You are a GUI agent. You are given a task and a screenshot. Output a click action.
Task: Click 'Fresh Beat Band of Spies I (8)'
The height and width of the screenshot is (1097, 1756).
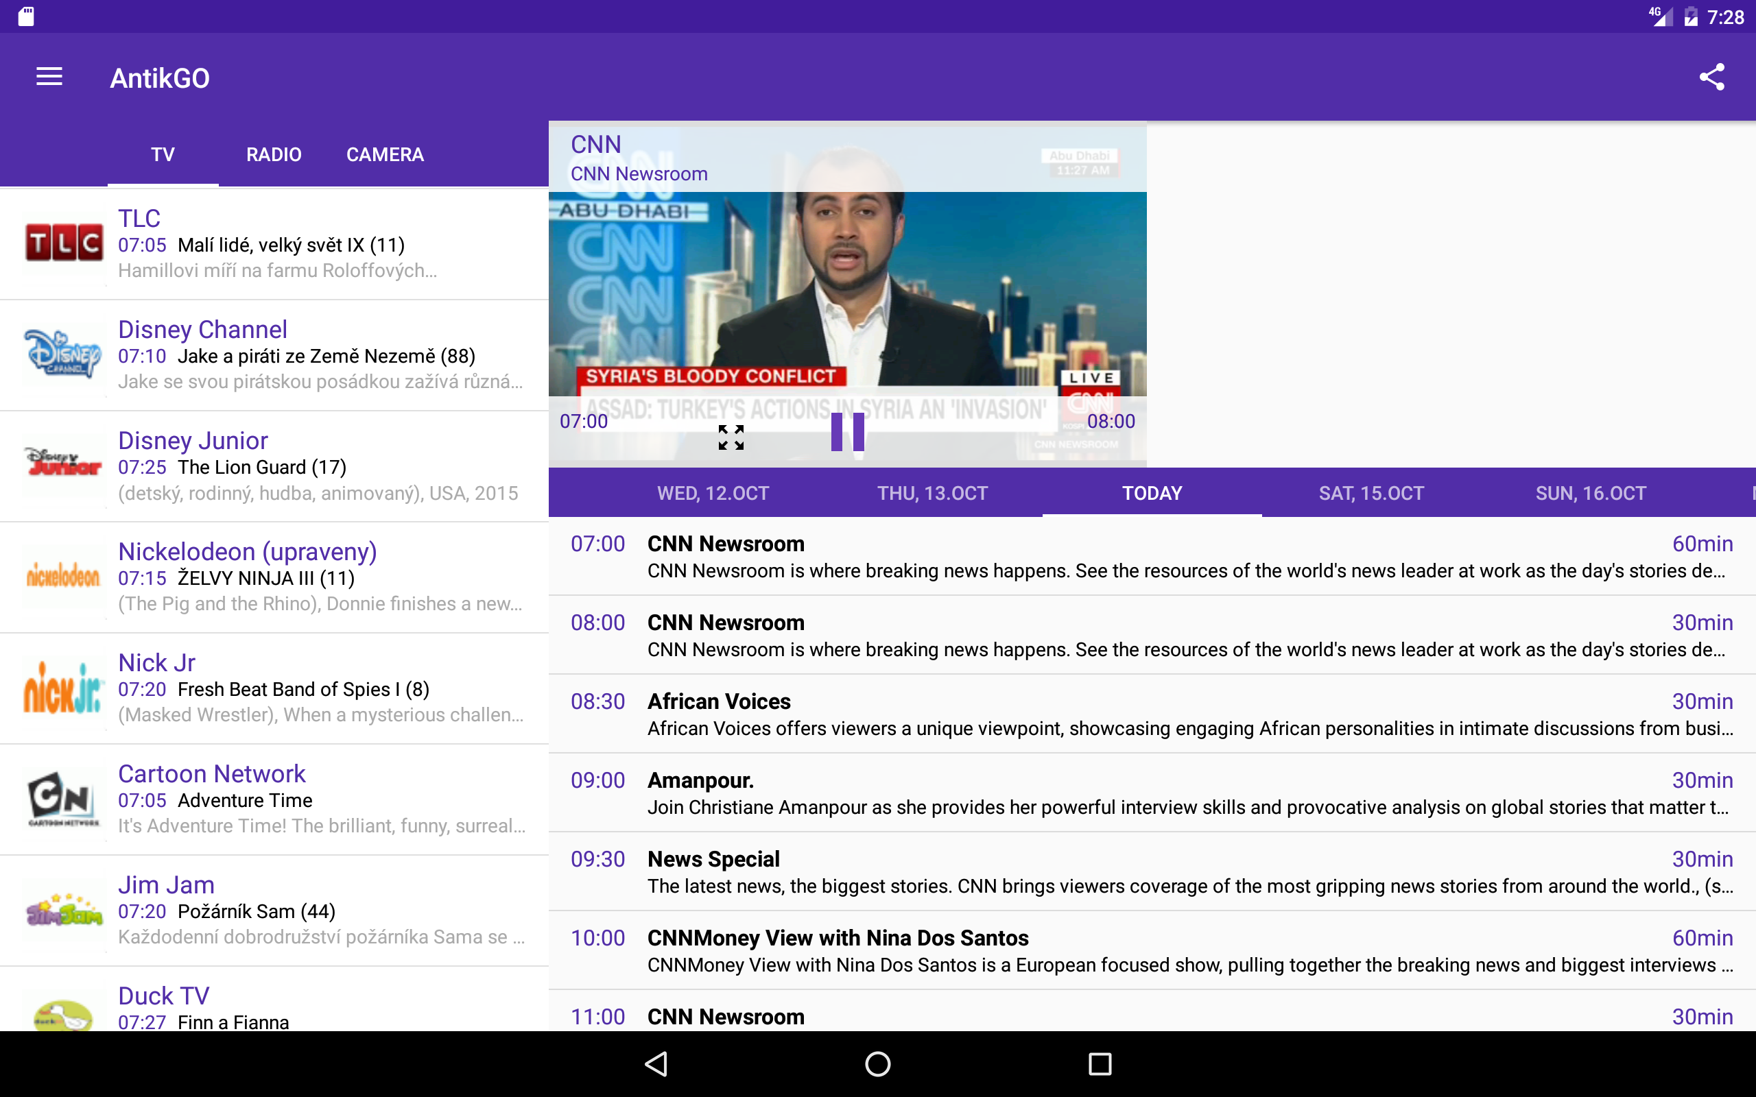[x=303, y=689]
